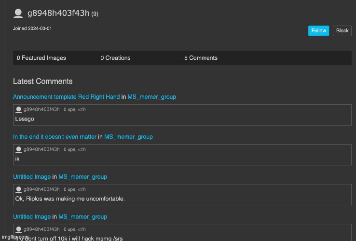Click the username in the Riplos comment header
Viewport: 356px width, 241px height.
(x=41, y=189)
